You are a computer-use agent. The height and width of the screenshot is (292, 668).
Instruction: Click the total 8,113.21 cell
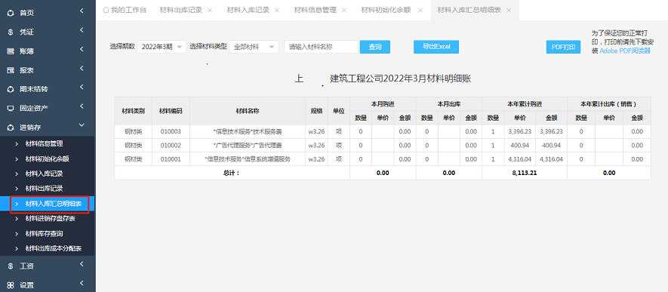click(x=525, y=173)
